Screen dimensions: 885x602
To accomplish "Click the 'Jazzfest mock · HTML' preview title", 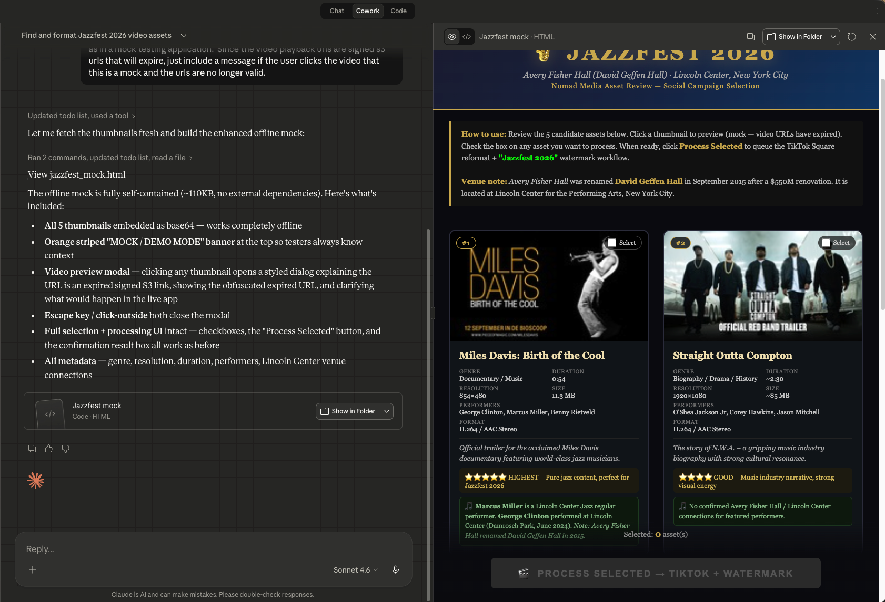I will (517, 37).
